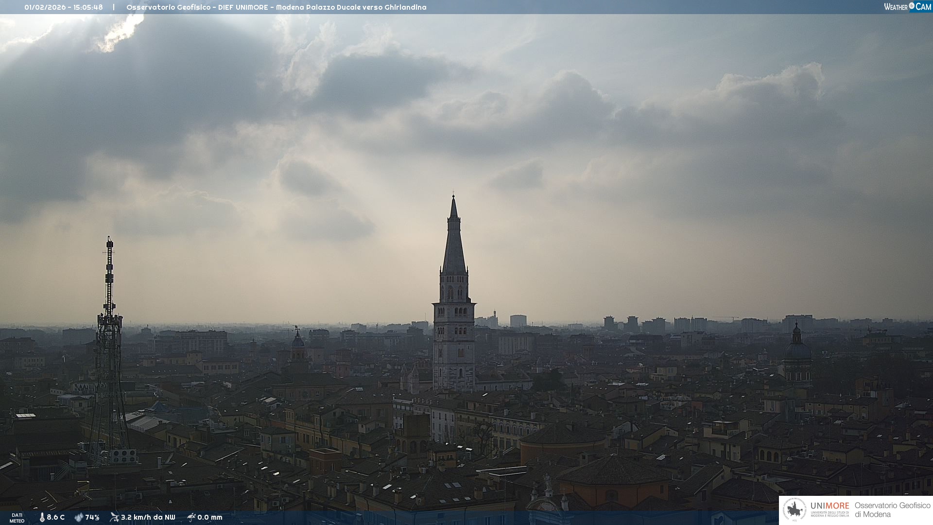Click the UNIMORE round seal emblem
The image size is (933, 525).
point(795,510)
